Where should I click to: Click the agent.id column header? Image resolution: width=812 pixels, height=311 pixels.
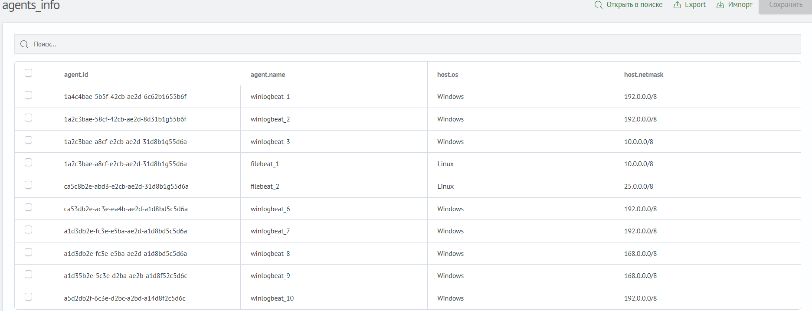pyautogui.click(x=76, y=75)
